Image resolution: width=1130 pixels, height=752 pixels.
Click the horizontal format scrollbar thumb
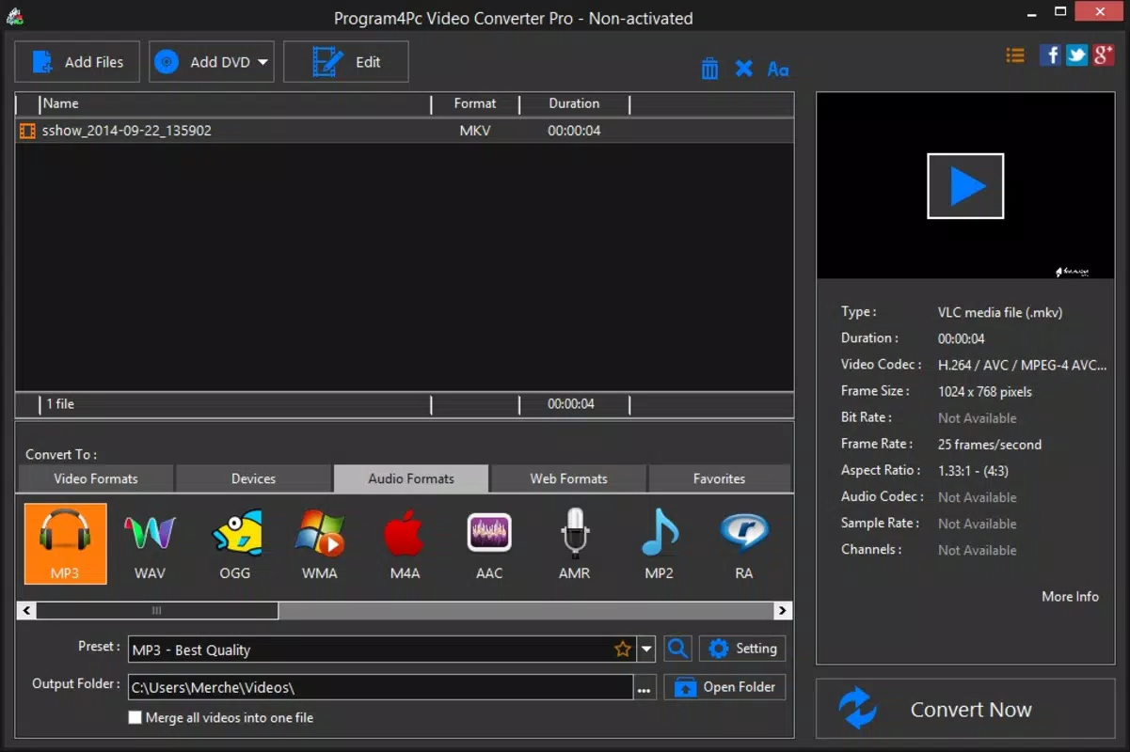(x=157, y=611)
